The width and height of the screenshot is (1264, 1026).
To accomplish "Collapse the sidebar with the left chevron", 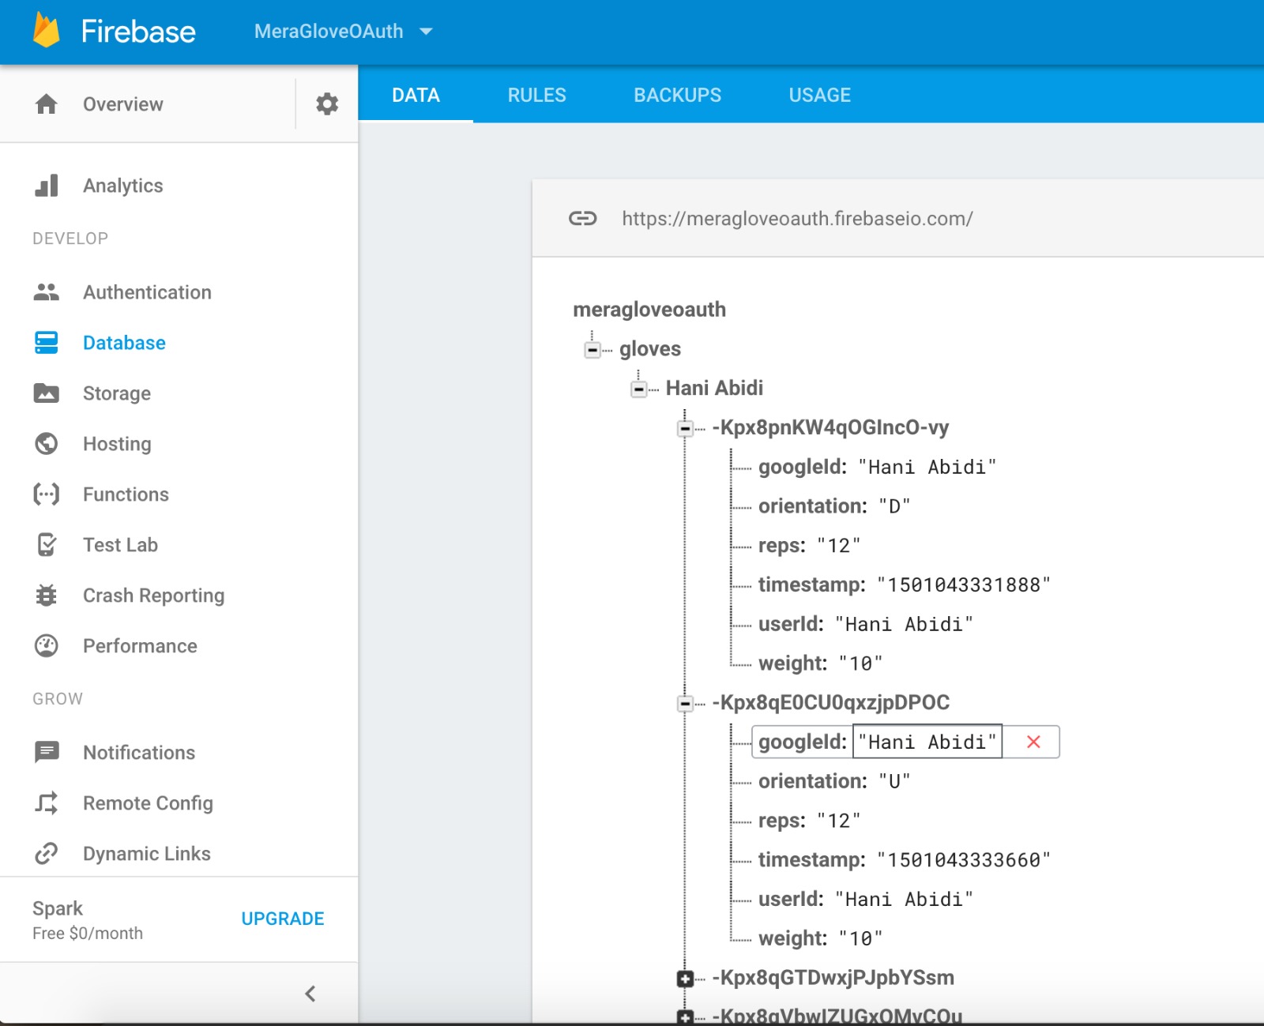I will [310, 994].
